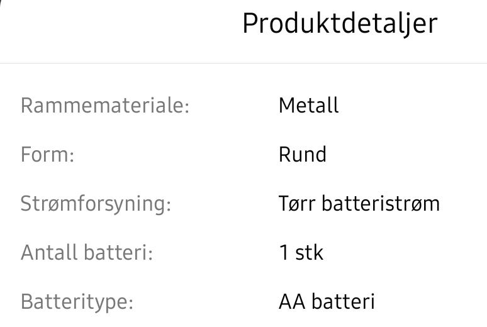Select the AA batteri value

(x=326, y=302)
